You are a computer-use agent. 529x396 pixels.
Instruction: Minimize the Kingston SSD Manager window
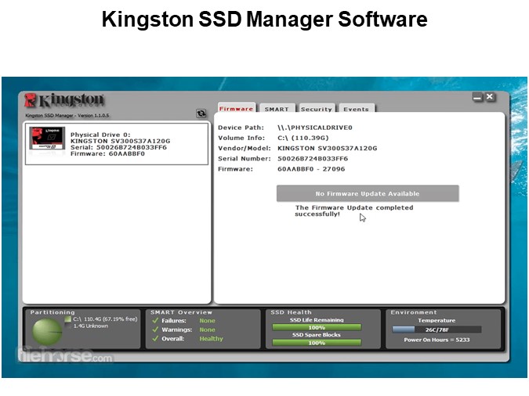pyautogui.click(x=477, y=98)
